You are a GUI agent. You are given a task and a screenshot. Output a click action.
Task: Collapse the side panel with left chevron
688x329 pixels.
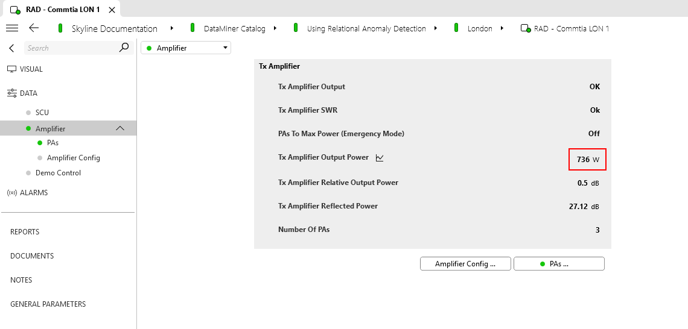pyautogui.click(x=11, y=48)
